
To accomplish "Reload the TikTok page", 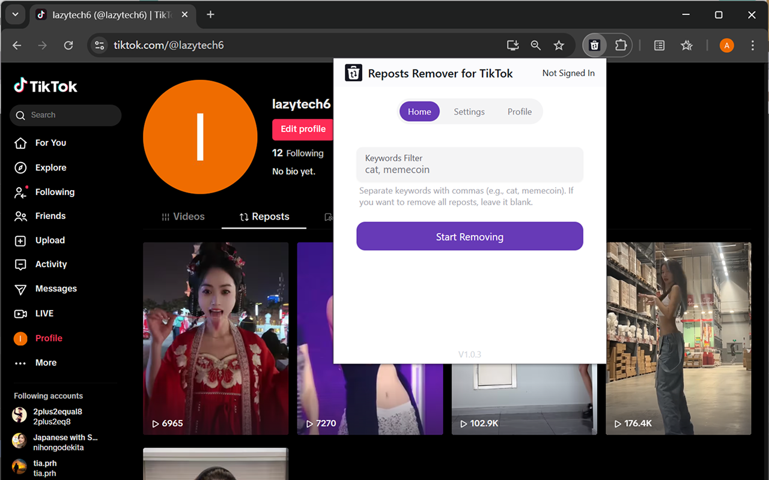I will point(68,46).
